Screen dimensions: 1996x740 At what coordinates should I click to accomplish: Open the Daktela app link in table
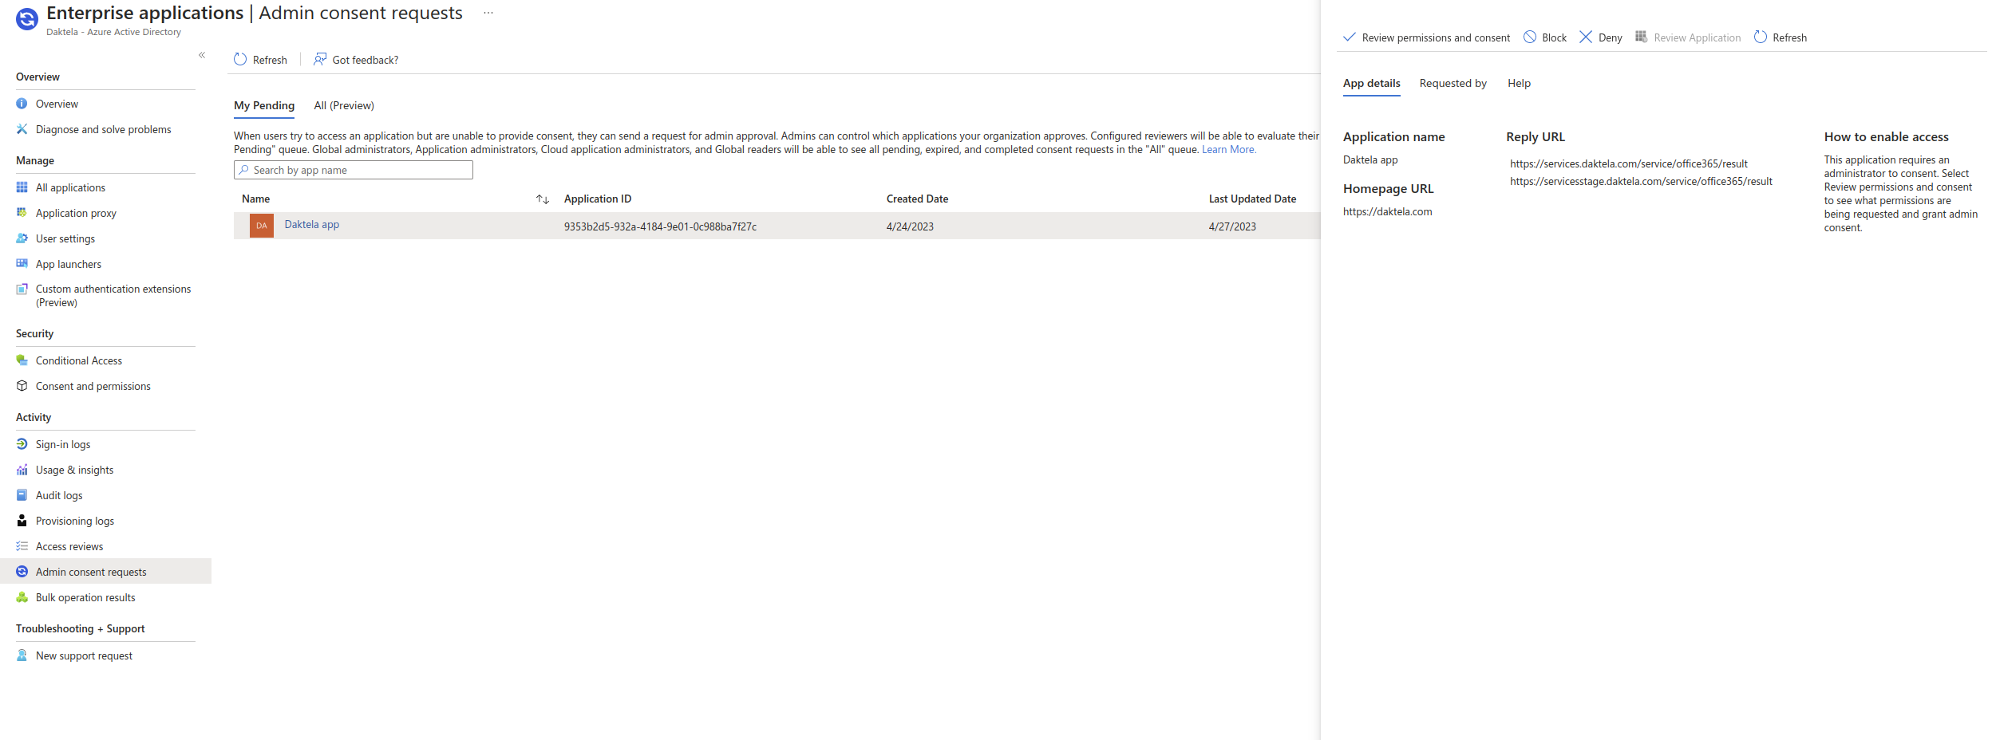312,225
